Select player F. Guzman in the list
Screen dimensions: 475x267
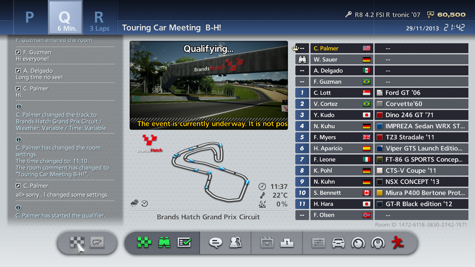pos(341,82)
